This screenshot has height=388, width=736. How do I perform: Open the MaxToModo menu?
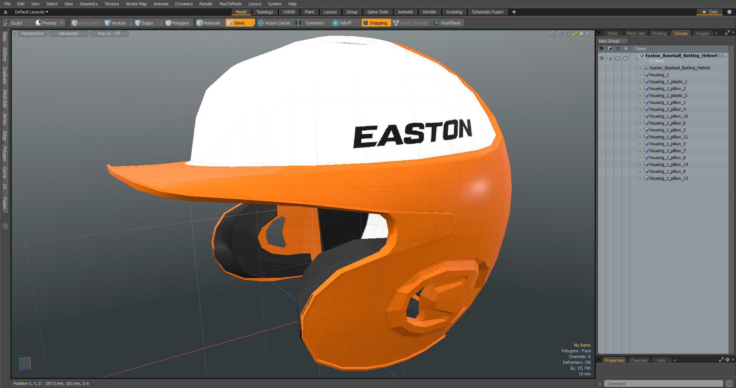click(x=230, y=4)
